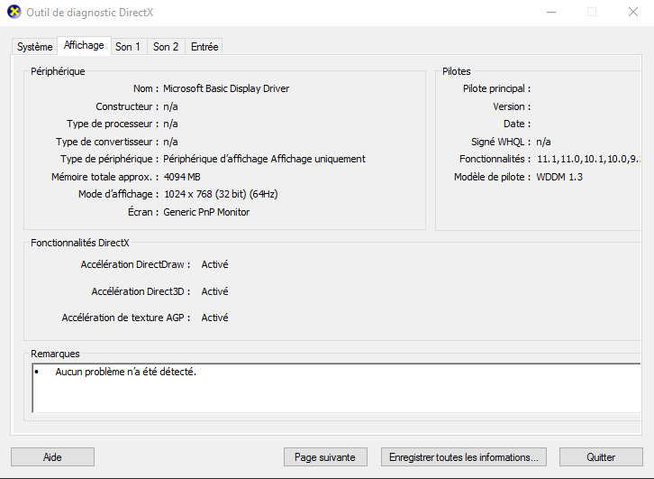This screenshot has height=479, width=654.
Task: Click the 'Mode d'affichage :' label
Action: pos(118,194)
